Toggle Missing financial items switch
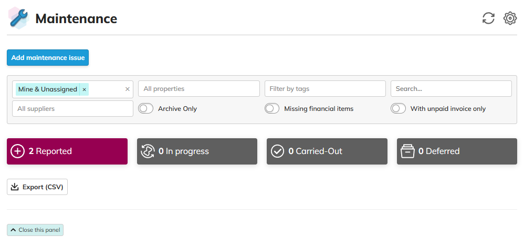Image resolution: width=524 pixels, height=246 pixels. click(x=271, y=109)
